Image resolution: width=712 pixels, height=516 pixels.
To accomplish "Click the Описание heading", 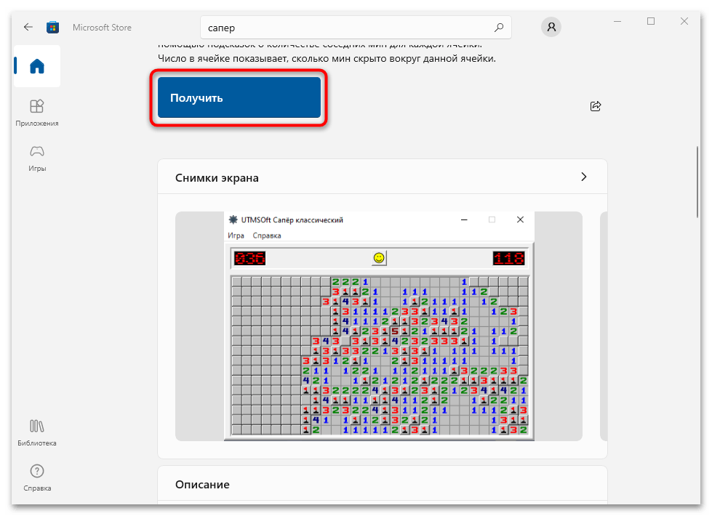I will (x=202, y=485).
